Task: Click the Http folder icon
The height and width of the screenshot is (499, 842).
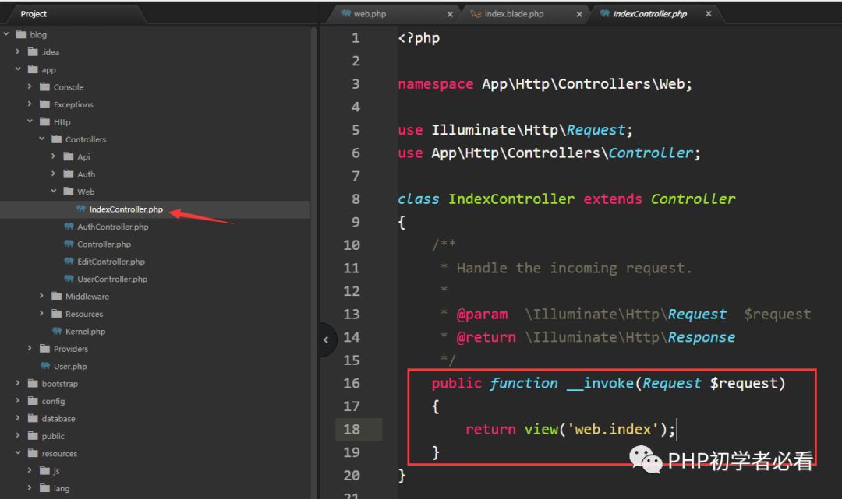Action: 44,121
